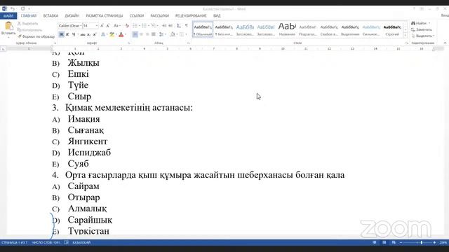
Task: Apply the Обычный (Normal) style
Action: coord(203,29)
